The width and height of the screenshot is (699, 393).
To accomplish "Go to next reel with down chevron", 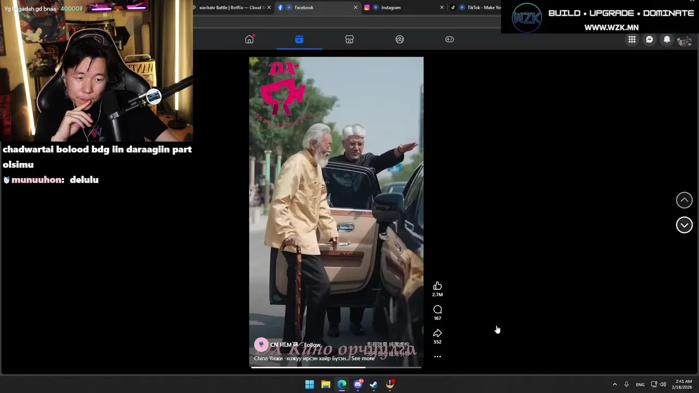I will click(x=684, y=225).
